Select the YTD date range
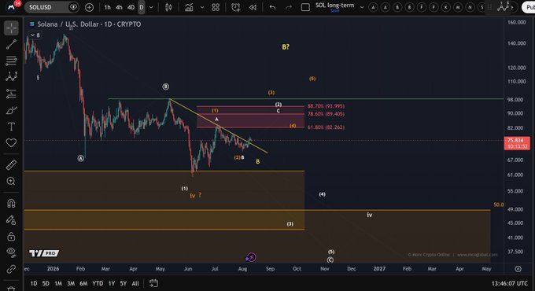 pos(98,283)
